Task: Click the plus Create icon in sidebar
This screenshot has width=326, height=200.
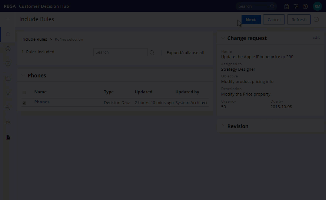Action: pyautogui.click(x=8, y=19)
